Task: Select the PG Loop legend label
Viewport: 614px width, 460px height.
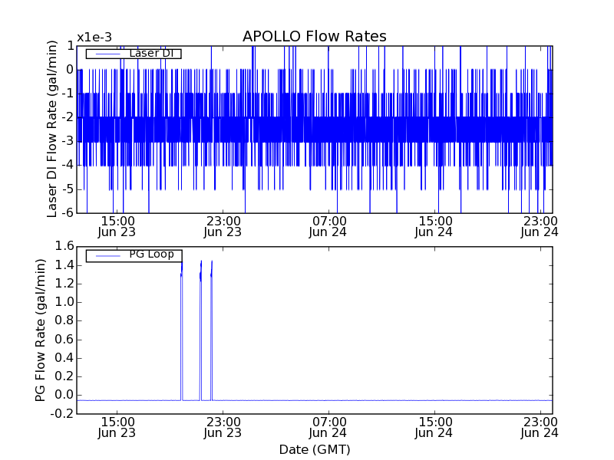Action: (x=151, y=255)
